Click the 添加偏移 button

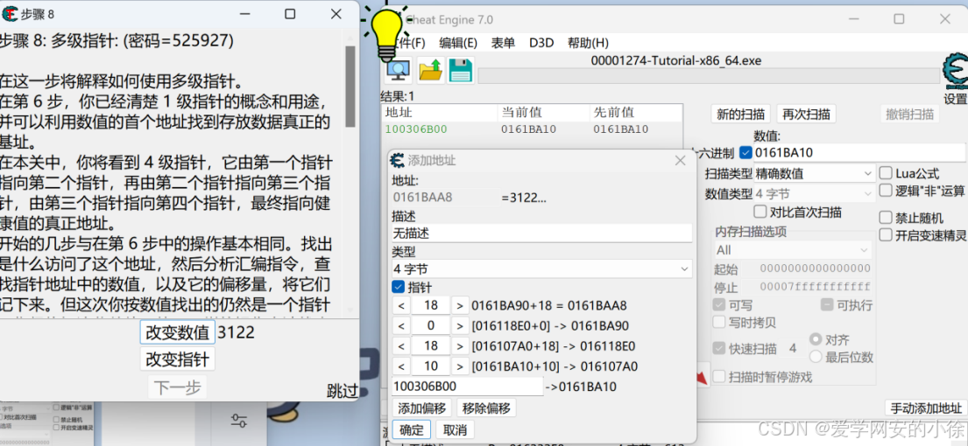click(421, 408)
